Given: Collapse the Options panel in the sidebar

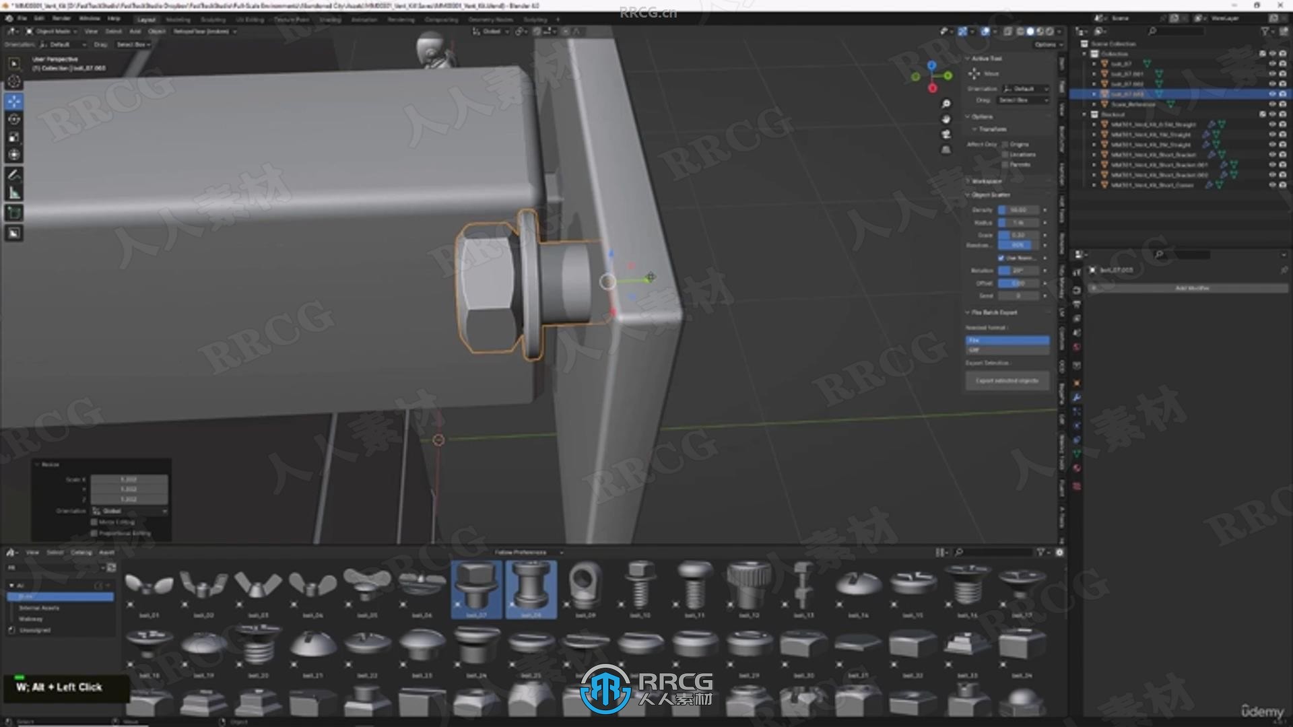Looking at the screenshot, I should pos(968,116).
